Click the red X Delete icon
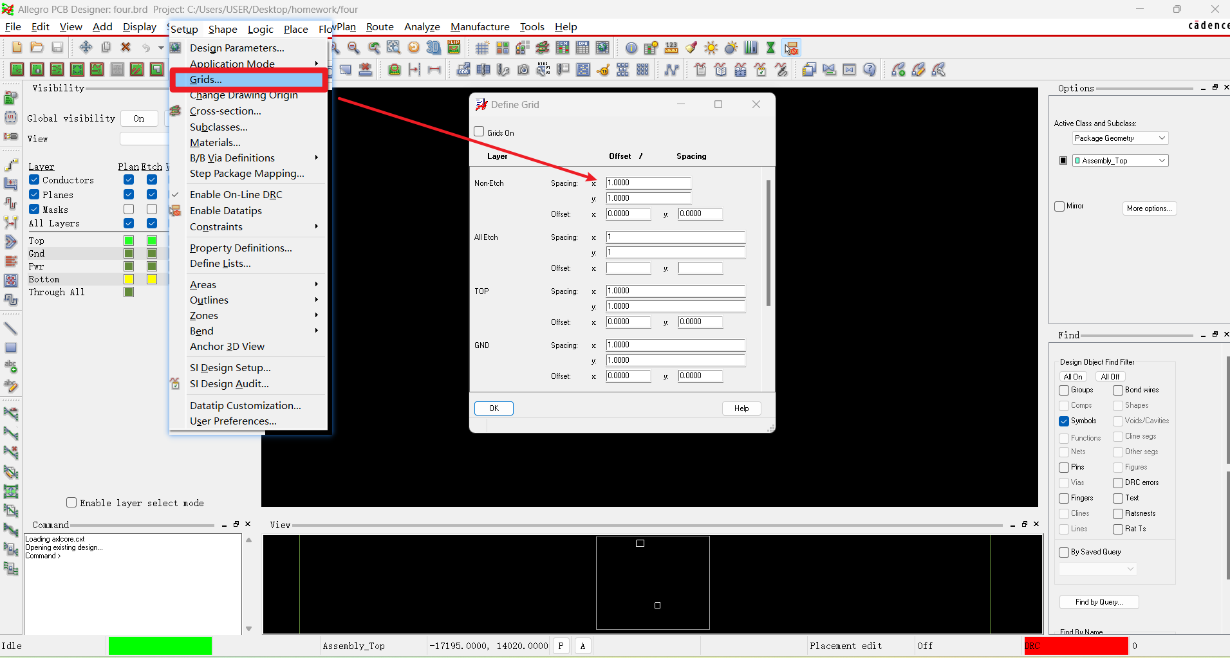The height and width of the screenshot is (658, 1230). click(126, 48)
